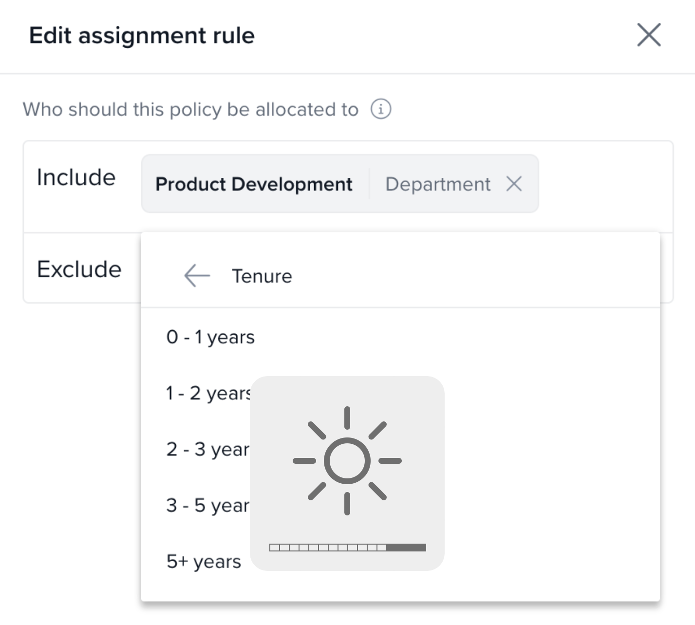
Task: Click the Include row label
Action: pos(76,177)
